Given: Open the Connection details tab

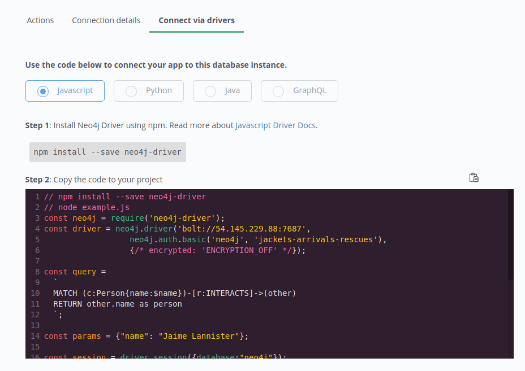Looking at the screenshot, I should coord(106,20).
